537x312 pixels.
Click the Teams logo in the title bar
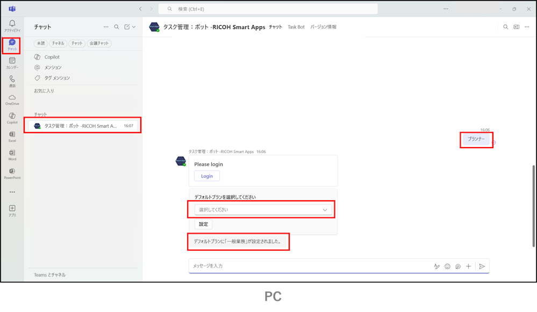12,9
